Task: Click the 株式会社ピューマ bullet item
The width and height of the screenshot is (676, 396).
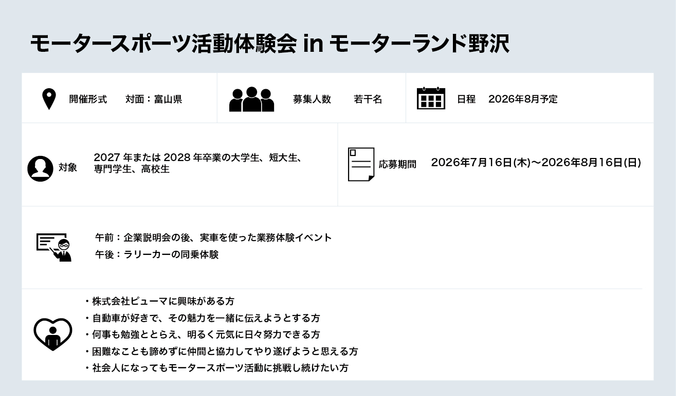Action: point(162,301)
